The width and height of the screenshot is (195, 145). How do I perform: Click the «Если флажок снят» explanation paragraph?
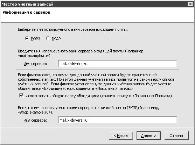pyautogui.click(x=96, y=82)
